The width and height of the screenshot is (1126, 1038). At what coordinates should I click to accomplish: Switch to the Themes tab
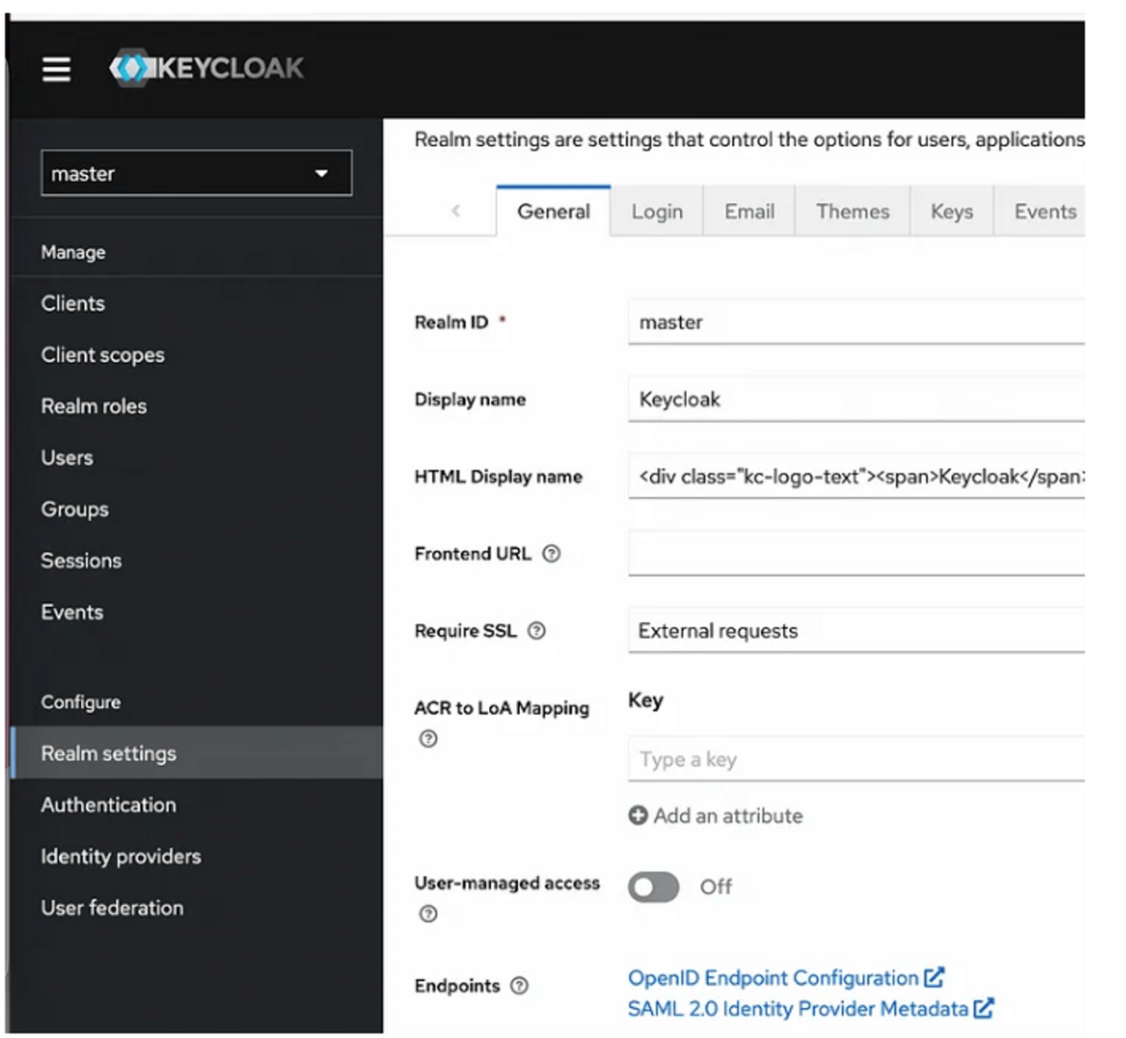click(852, 211)
